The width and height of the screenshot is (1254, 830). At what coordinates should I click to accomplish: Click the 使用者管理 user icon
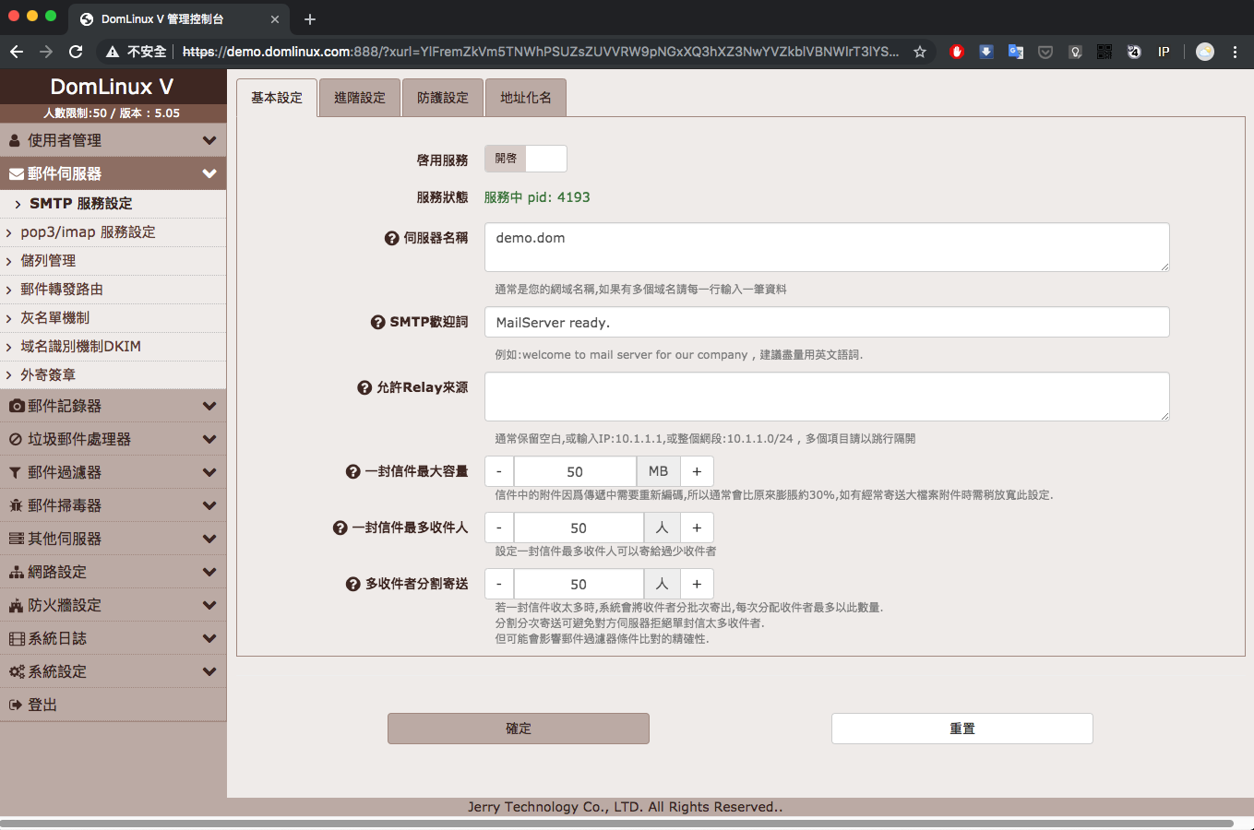point(15,141)
